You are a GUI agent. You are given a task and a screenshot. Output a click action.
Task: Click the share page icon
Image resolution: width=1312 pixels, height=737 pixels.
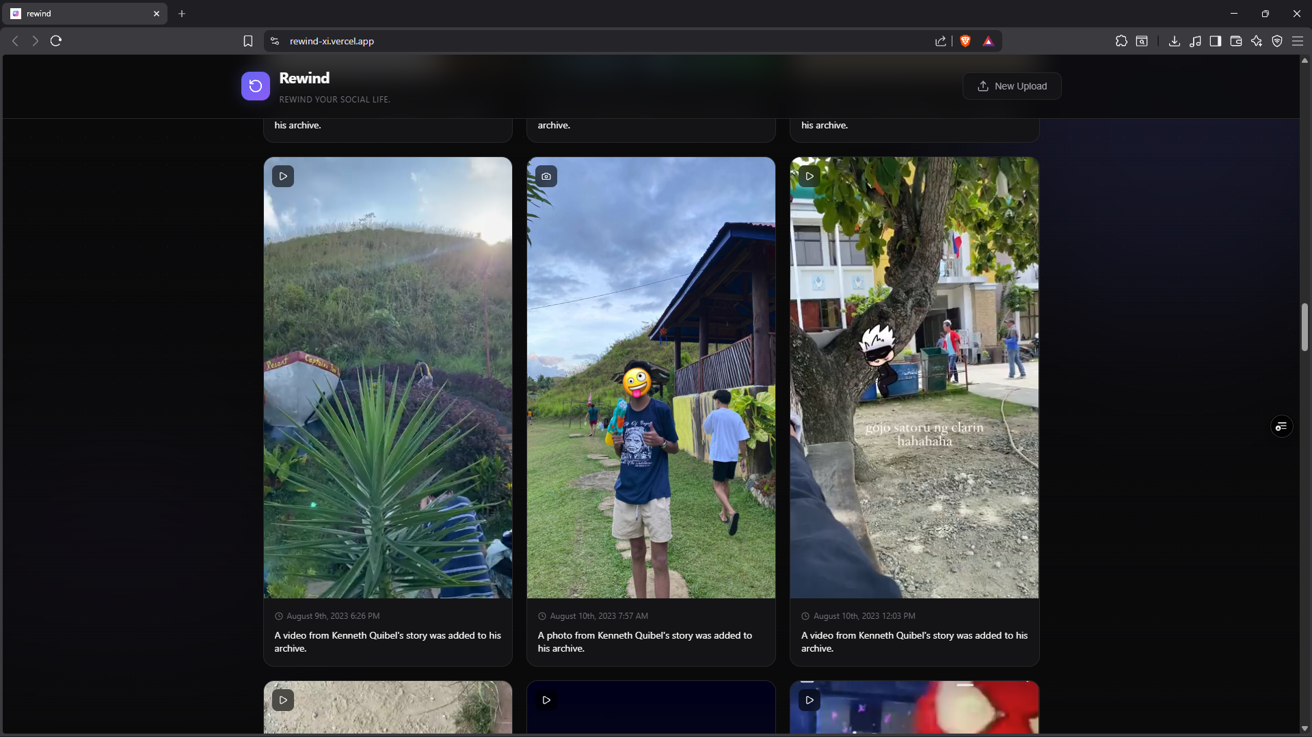point(941,41)
